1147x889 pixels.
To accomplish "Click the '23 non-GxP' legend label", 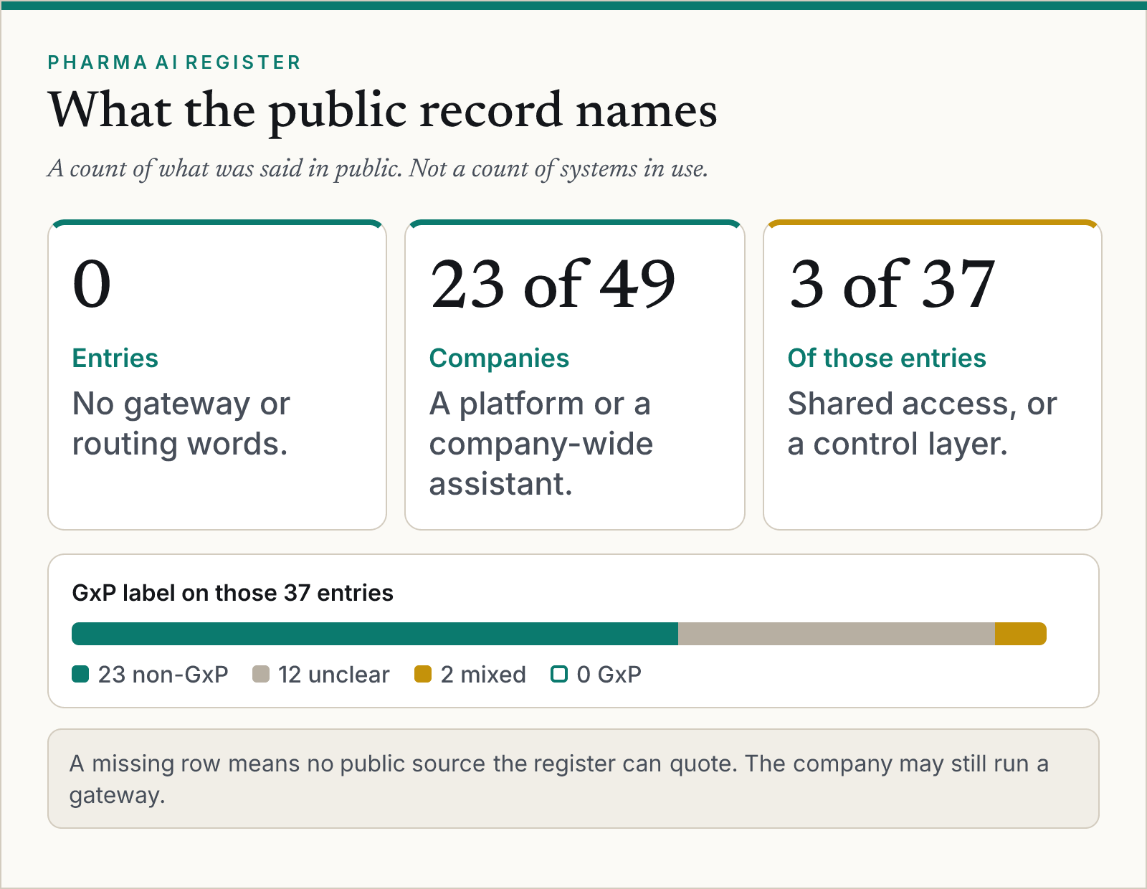I will click(x=163, y=675).
